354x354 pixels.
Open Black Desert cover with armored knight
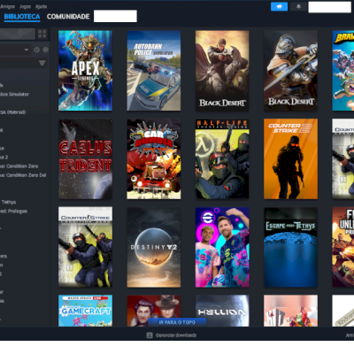290,71
